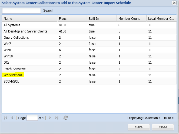179x134 pixels.
Task: Click Built In false for SCCM/SQL
Action: tap(92, 81)
